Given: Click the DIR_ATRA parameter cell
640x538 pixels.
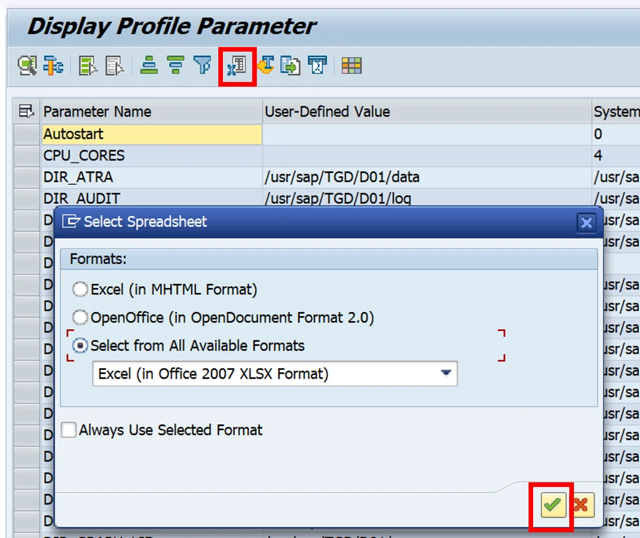Looking at the screenshot, I should pyautogui.click(x=152, y=177).
